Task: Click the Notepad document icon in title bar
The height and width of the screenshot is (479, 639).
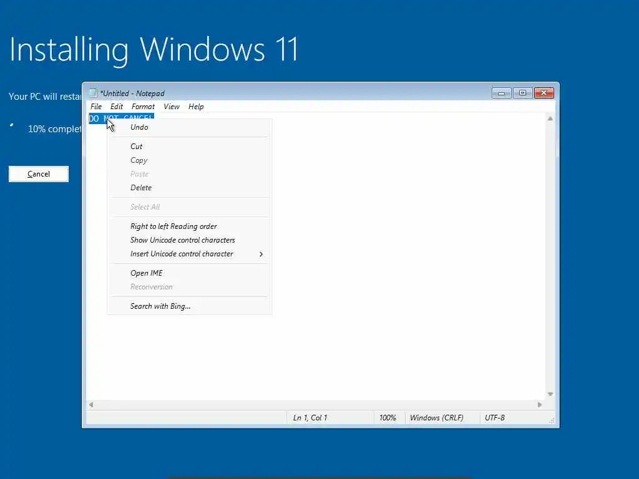Action: 94,94
